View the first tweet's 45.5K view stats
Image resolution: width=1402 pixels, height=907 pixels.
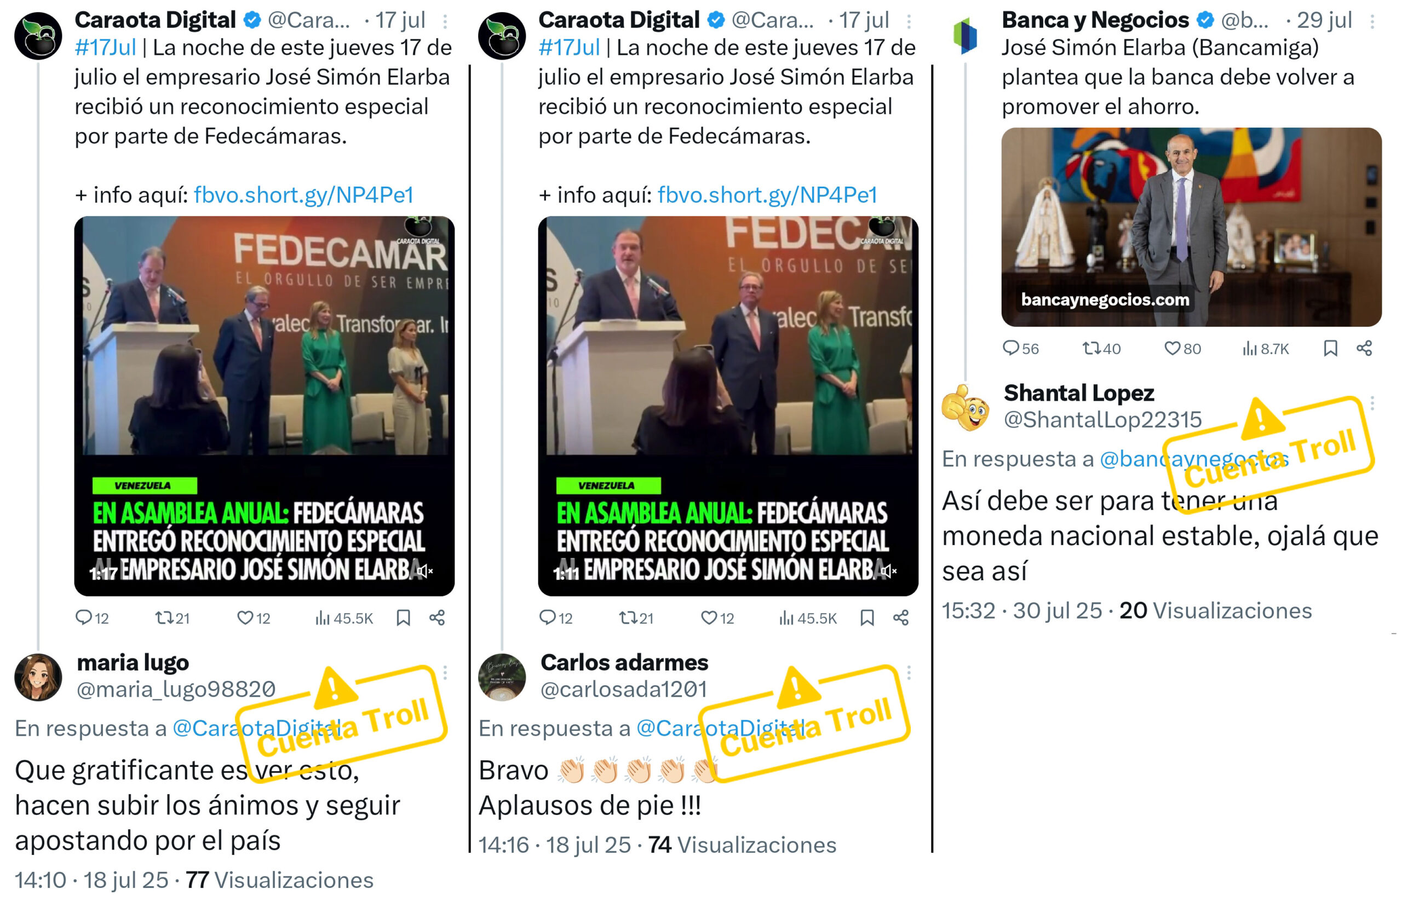click(x=344, y=618)
